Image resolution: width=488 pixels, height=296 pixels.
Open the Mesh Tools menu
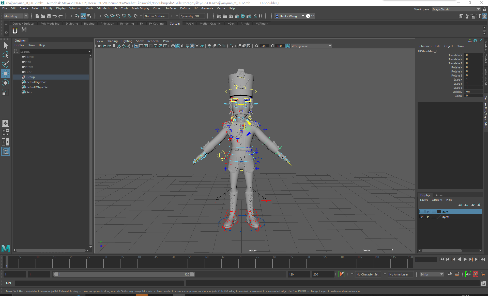pos(120,8)
